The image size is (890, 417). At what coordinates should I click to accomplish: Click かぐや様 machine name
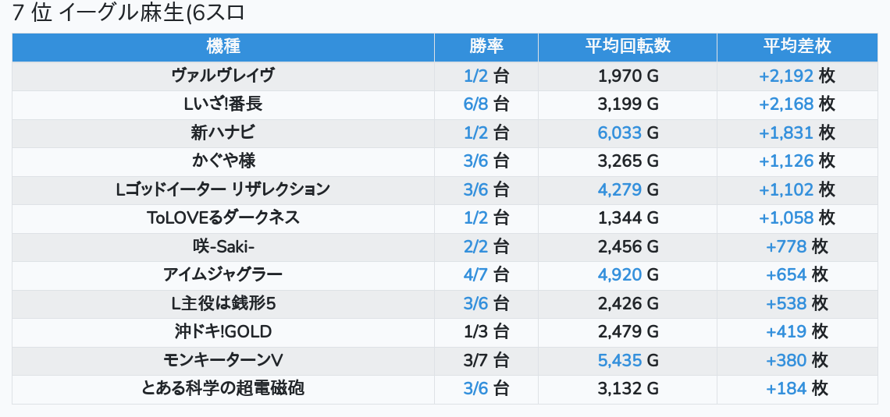click(223, 161)
